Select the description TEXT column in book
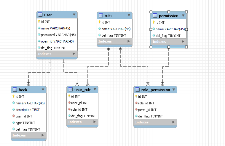Viewport: 225px width, 146px height. 27,109
